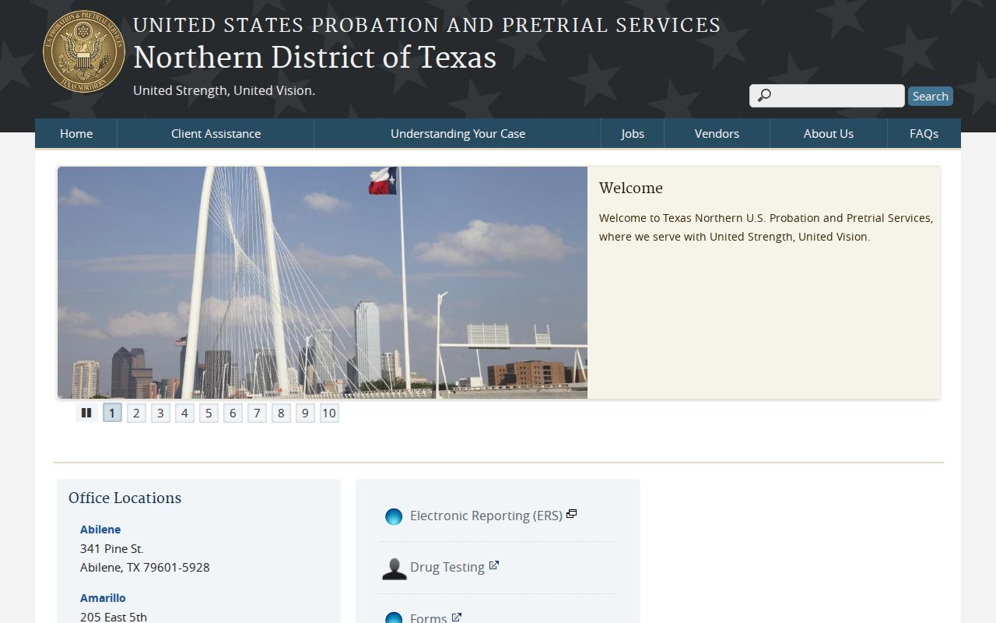Click the Dallas bridge slideshow image
Screen dimensions: 996x623
tap(322, 283)
